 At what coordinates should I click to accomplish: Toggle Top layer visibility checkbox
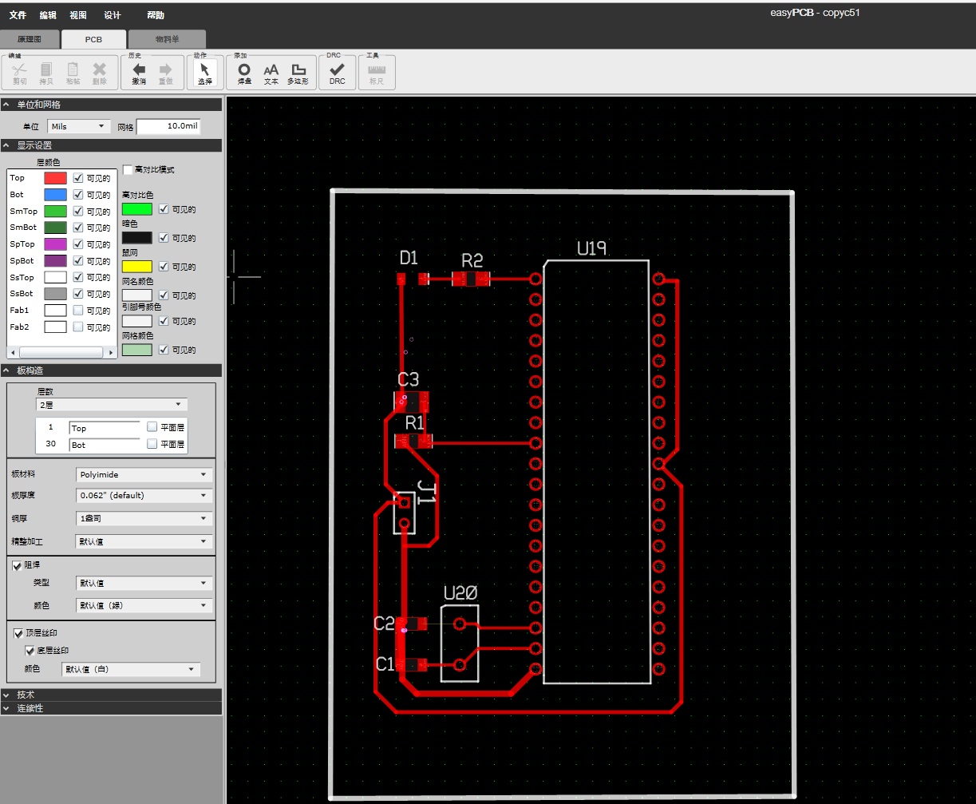[78, 178]
